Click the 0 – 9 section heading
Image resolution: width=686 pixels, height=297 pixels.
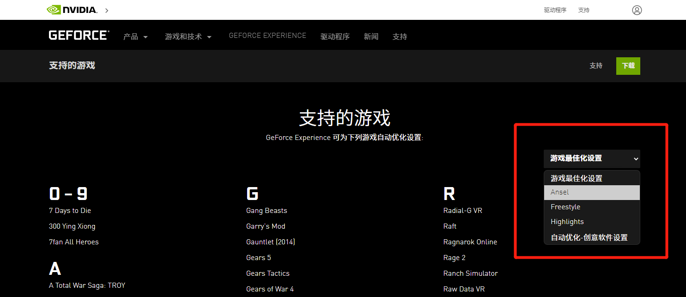pos(68,194)
